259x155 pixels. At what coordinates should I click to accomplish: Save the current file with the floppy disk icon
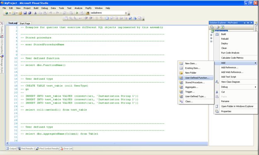click(x=25, y=13)
